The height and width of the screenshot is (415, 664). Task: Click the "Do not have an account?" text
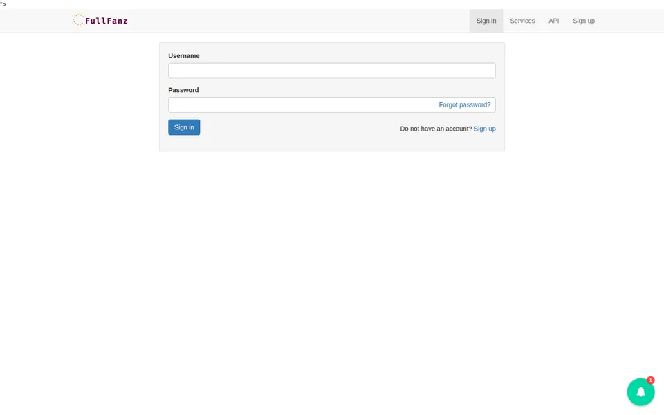click(x=436, y=129)
